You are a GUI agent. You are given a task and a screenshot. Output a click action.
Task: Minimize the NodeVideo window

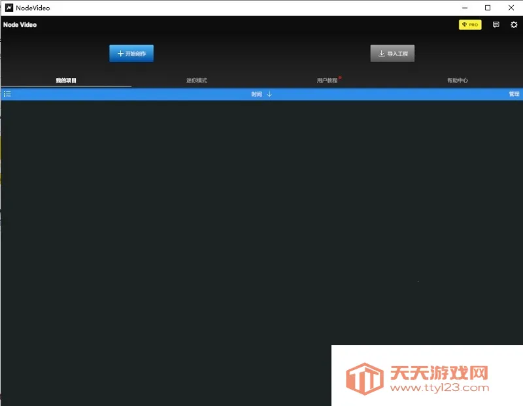point(465,7)
